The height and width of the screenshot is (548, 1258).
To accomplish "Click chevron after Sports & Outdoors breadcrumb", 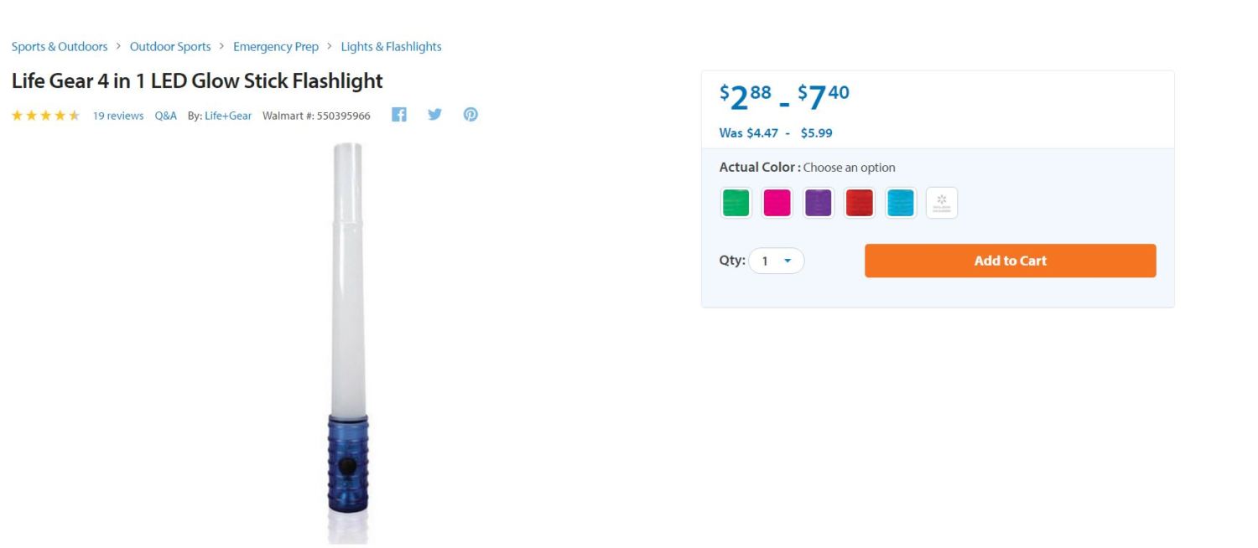I will tap(119, 46).
